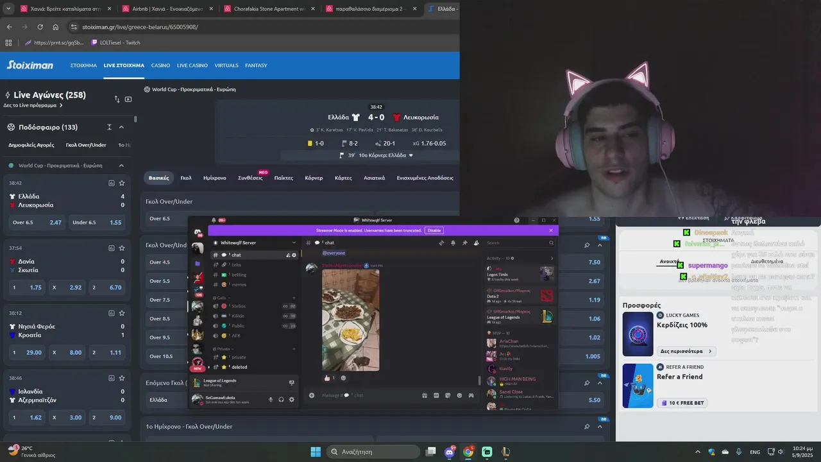Open the emoji picker in Discord message bar
The width and height of the screenshot is (821, 462).
coord(459,395)
